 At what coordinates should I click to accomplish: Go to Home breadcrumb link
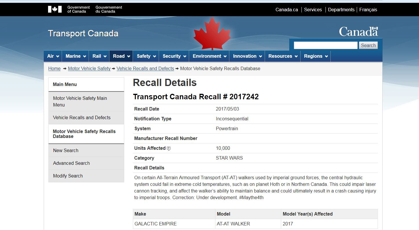54,68
